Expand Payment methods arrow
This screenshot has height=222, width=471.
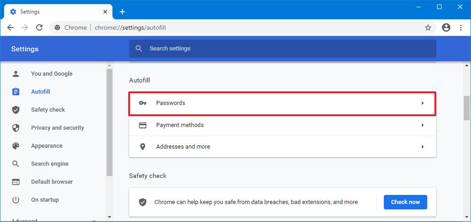pyautogui.click(x=422, y=125)
